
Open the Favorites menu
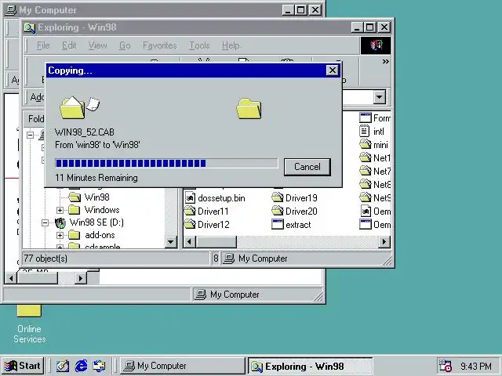tap(160, 45)
